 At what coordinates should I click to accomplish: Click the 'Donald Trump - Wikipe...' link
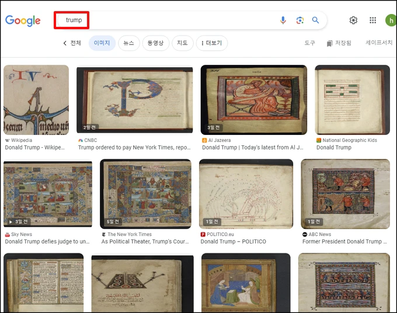35,147
